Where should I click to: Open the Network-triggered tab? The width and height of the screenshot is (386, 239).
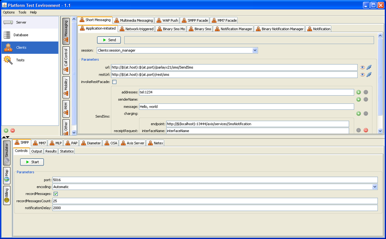[136, 29]
